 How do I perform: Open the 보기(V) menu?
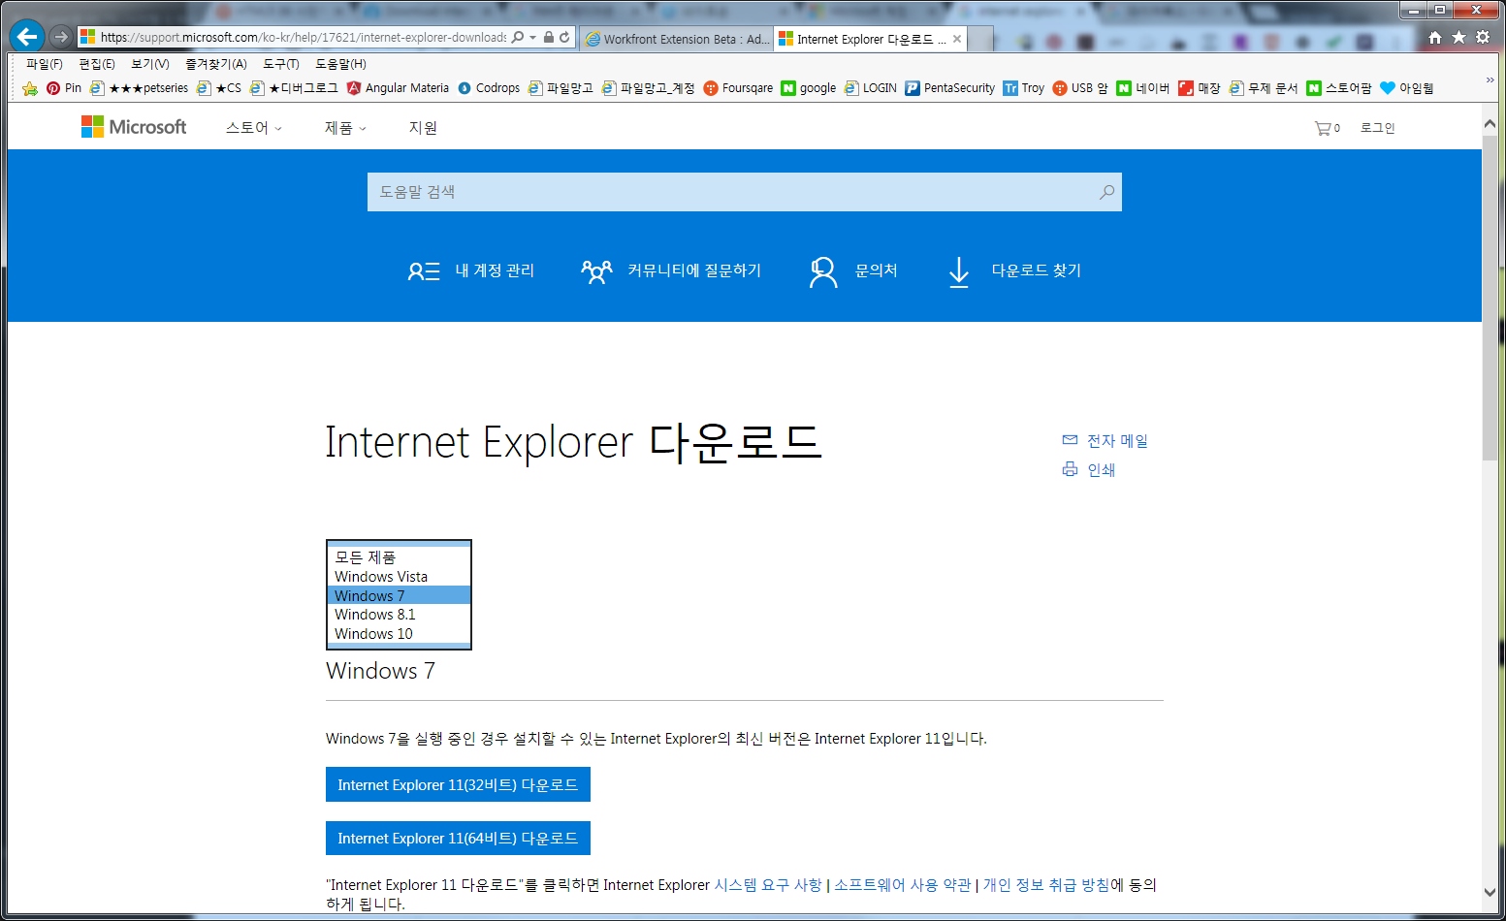tap(150, 64)
